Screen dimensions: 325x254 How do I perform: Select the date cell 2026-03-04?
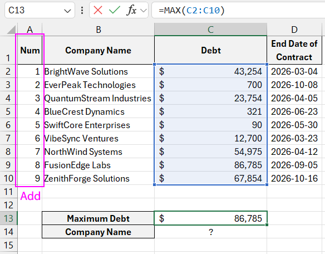coord(294,71)
